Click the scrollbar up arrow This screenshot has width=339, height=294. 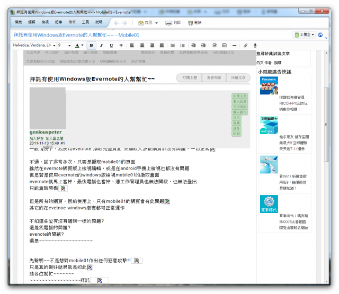[326, 53]
